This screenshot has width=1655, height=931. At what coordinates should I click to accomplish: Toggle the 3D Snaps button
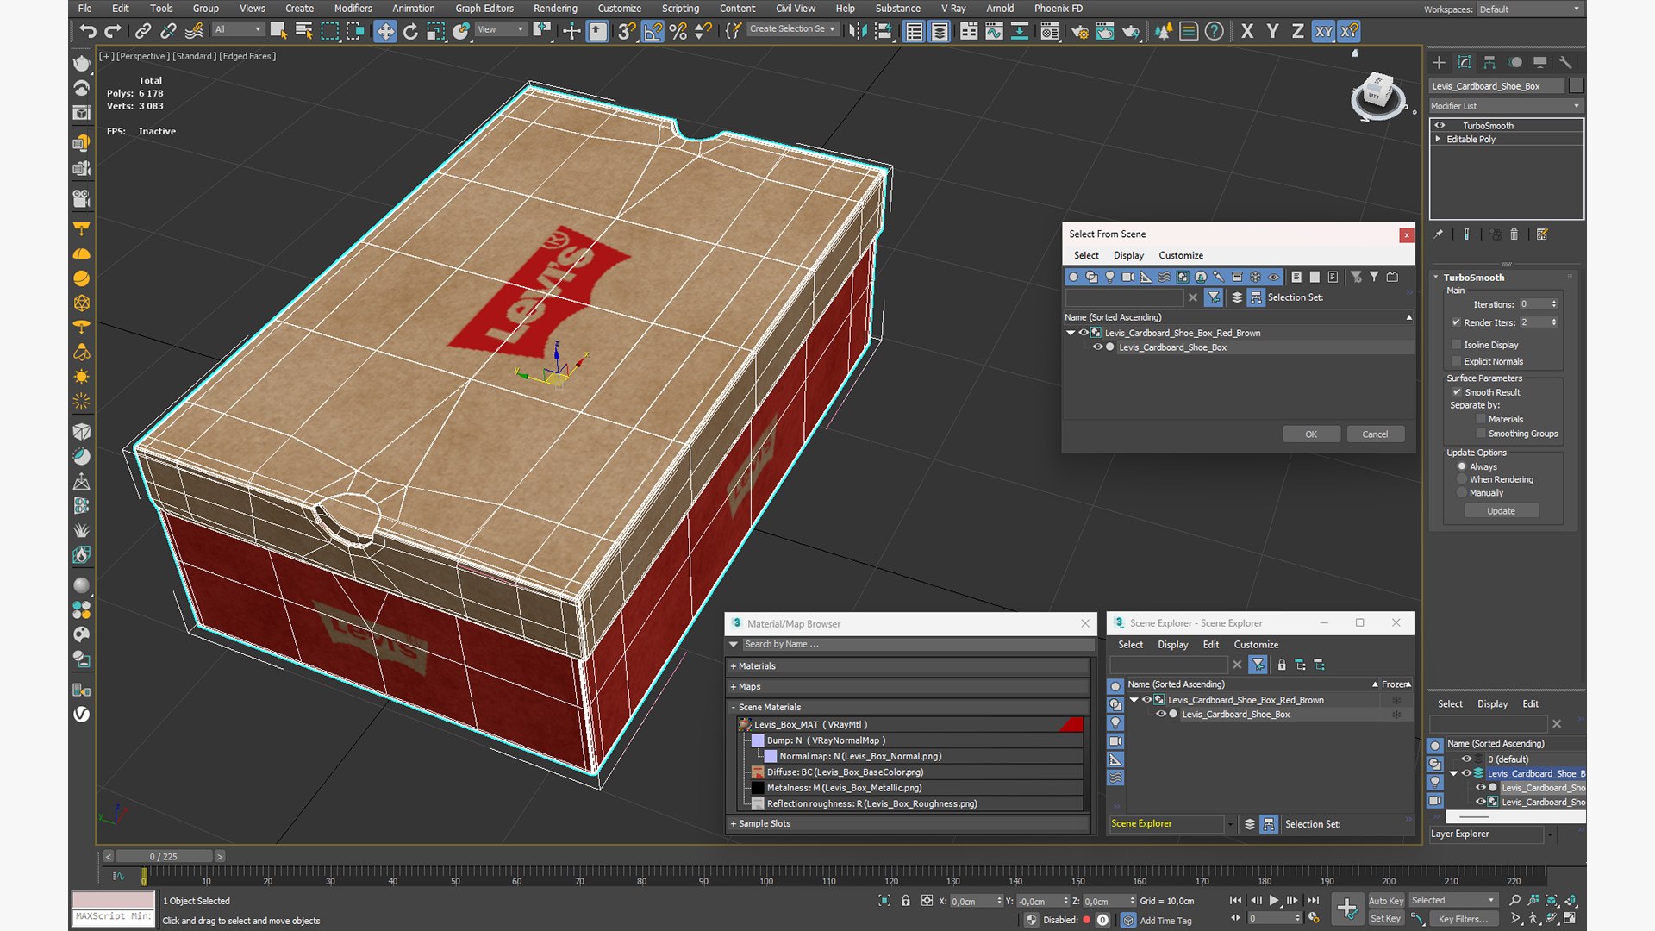(x=627, y=32)
